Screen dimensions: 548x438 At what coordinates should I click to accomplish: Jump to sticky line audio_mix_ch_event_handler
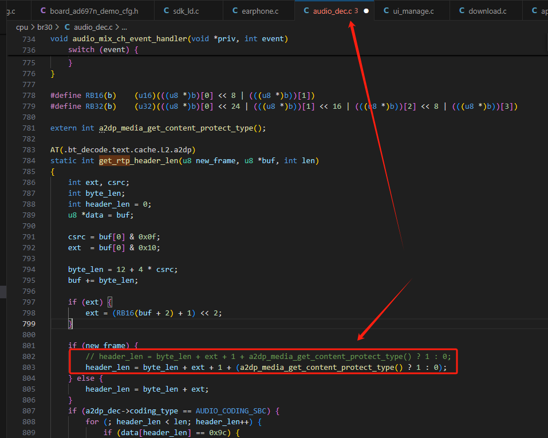pos(130,39)
